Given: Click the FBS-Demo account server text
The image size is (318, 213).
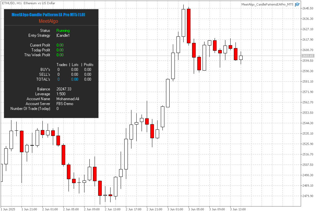Looking at the screenshot, I should click(65, 104).
